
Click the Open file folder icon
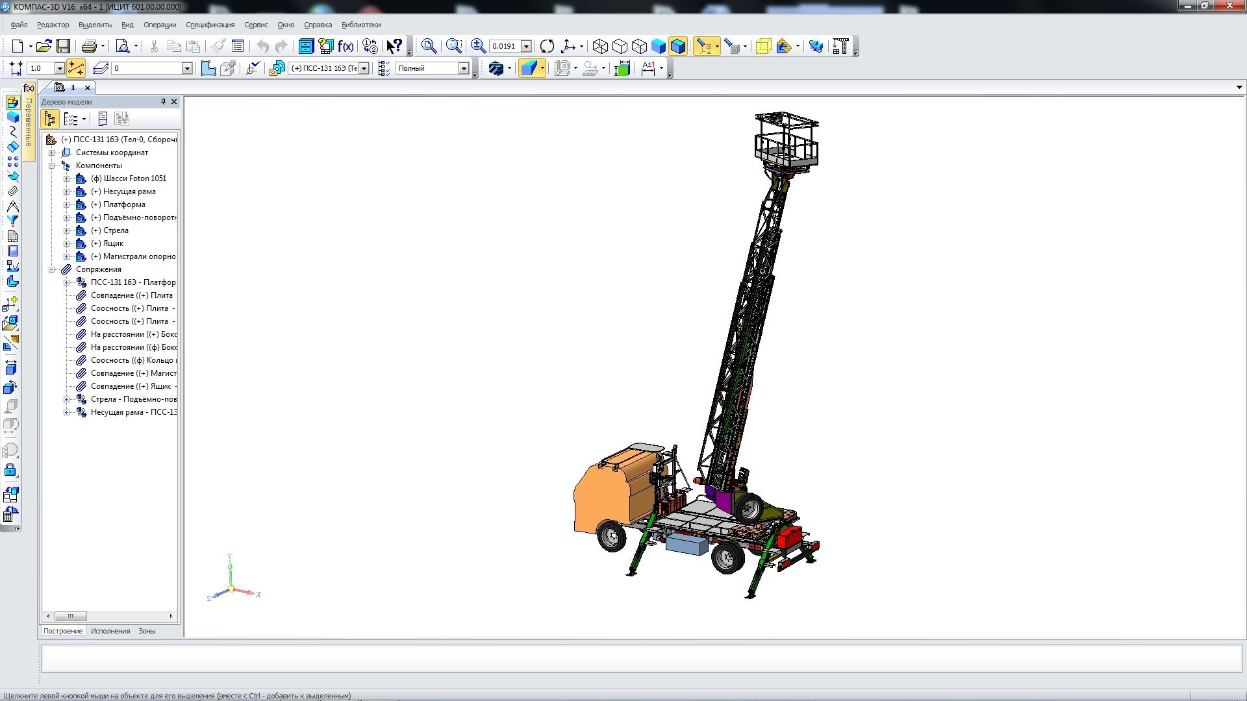pyautogui.click(x=44, y=46)
